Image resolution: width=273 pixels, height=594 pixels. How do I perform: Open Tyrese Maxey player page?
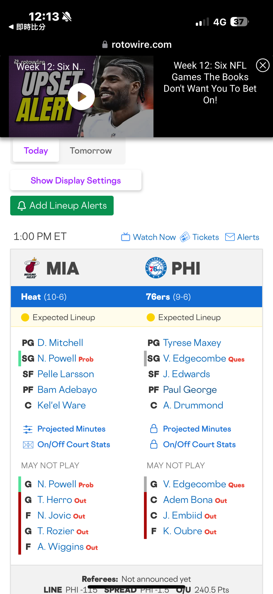[x=192, y=343]
